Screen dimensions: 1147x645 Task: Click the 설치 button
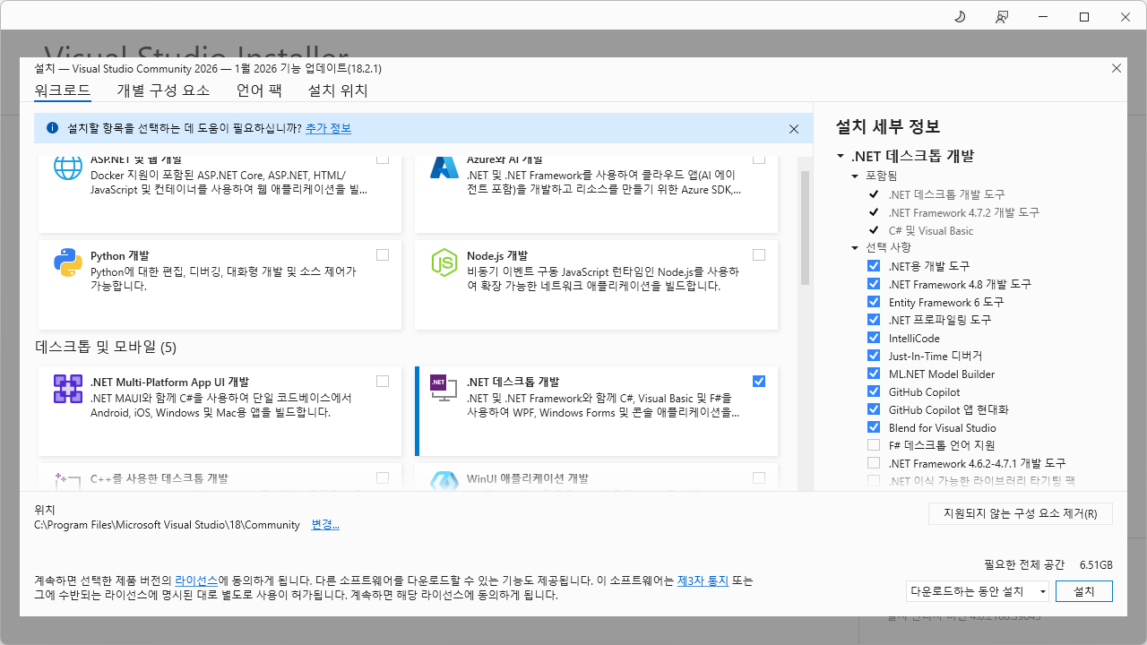point(1084,591)
